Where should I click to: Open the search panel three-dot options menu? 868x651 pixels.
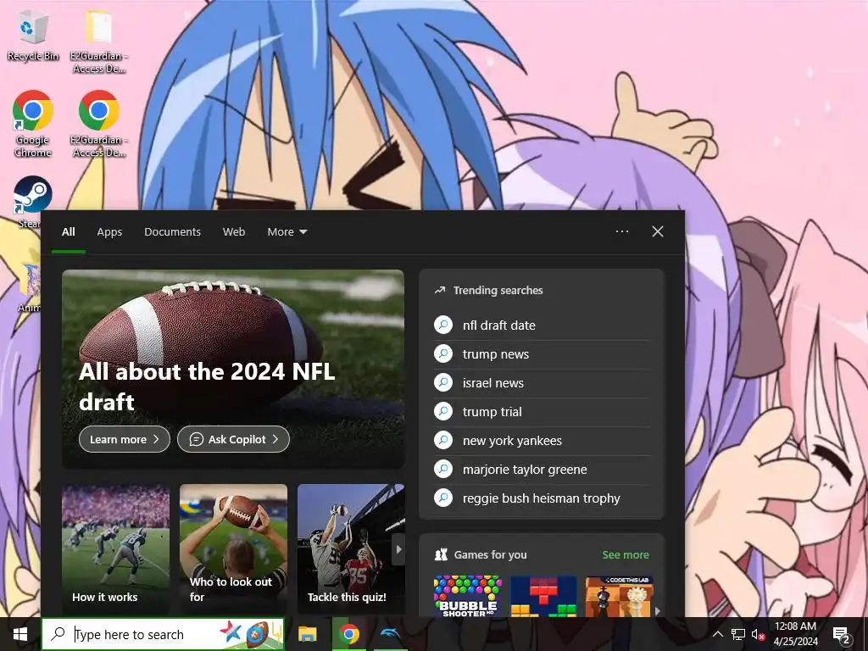[x=622, y=231]
